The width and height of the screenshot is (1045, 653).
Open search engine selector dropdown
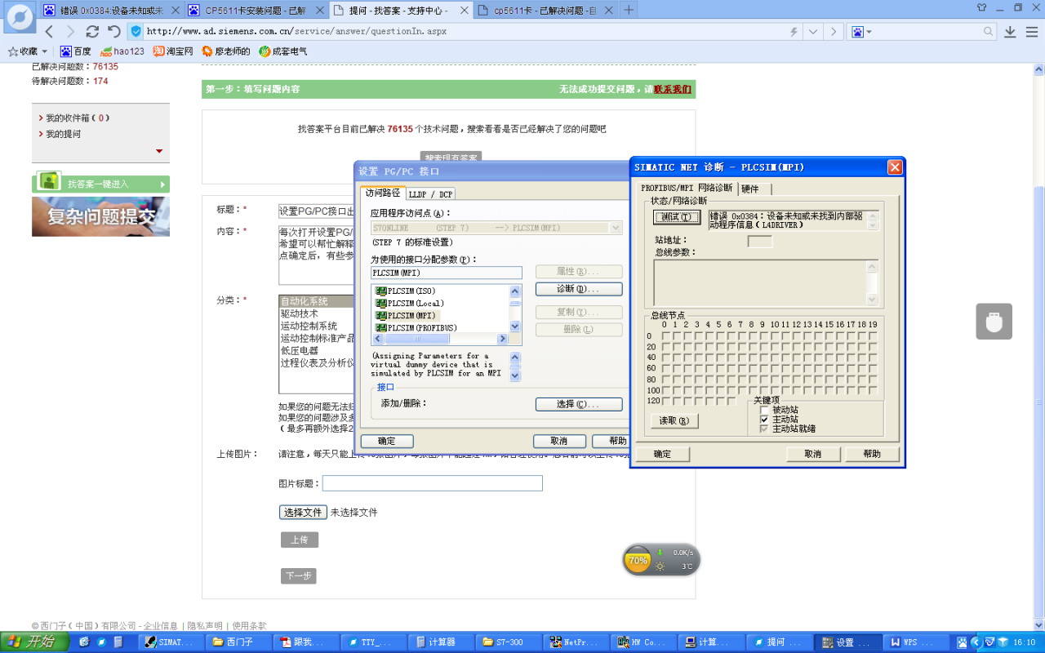[869, 32]
